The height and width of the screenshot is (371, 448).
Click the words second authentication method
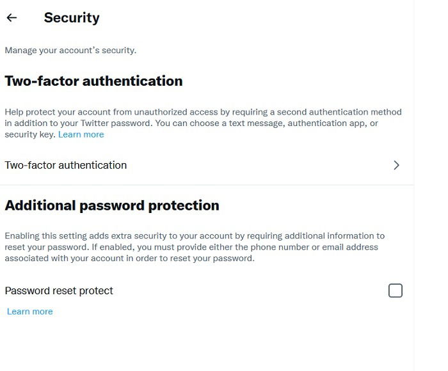pos(339,112)
